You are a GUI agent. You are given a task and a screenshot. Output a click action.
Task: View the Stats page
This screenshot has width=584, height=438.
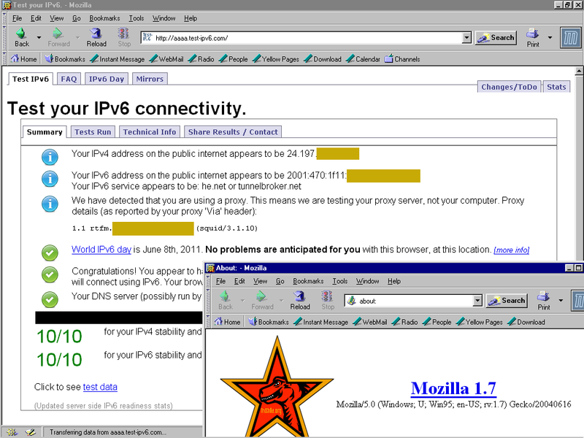pos(556,86)
